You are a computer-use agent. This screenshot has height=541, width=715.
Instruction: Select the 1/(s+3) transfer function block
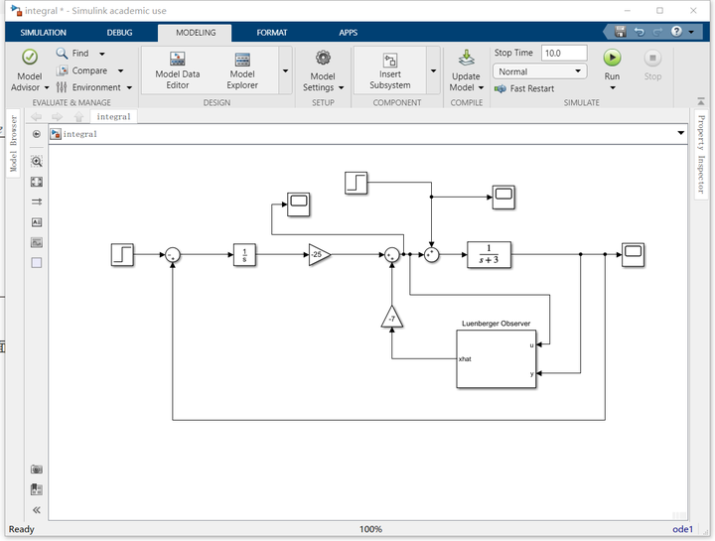click(x=489, y=254)
